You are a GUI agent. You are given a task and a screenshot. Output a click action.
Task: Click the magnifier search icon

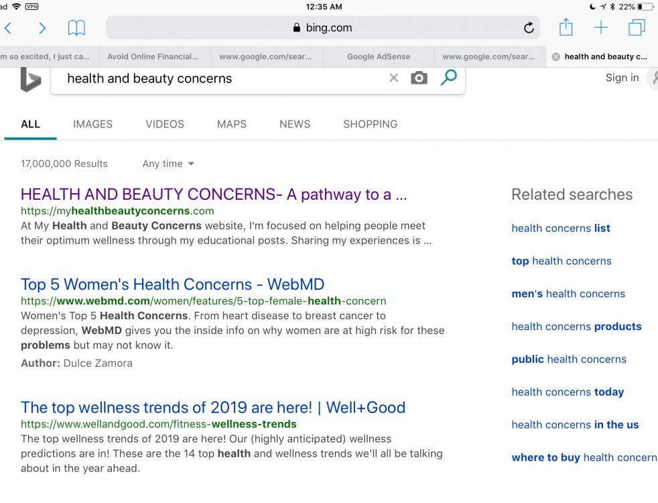pos(448,78)
